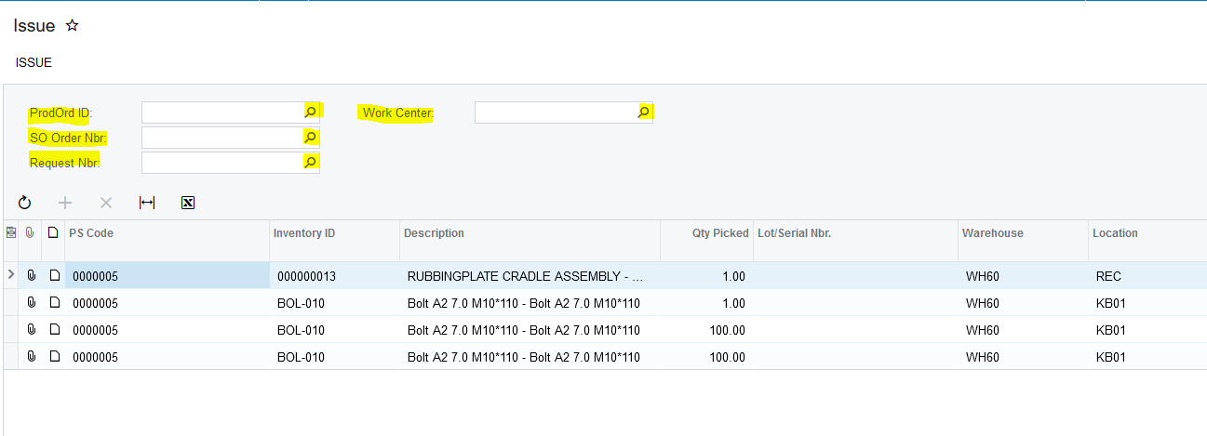Refresh the grid with the refresh icon
This screenshot has height=436, width=1207.
tap(25, 203)
